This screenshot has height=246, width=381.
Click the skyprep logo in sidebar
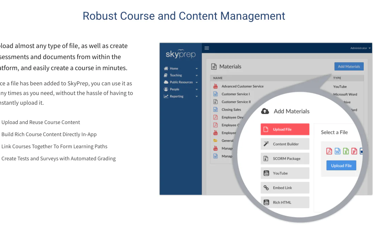click(180, 54)
